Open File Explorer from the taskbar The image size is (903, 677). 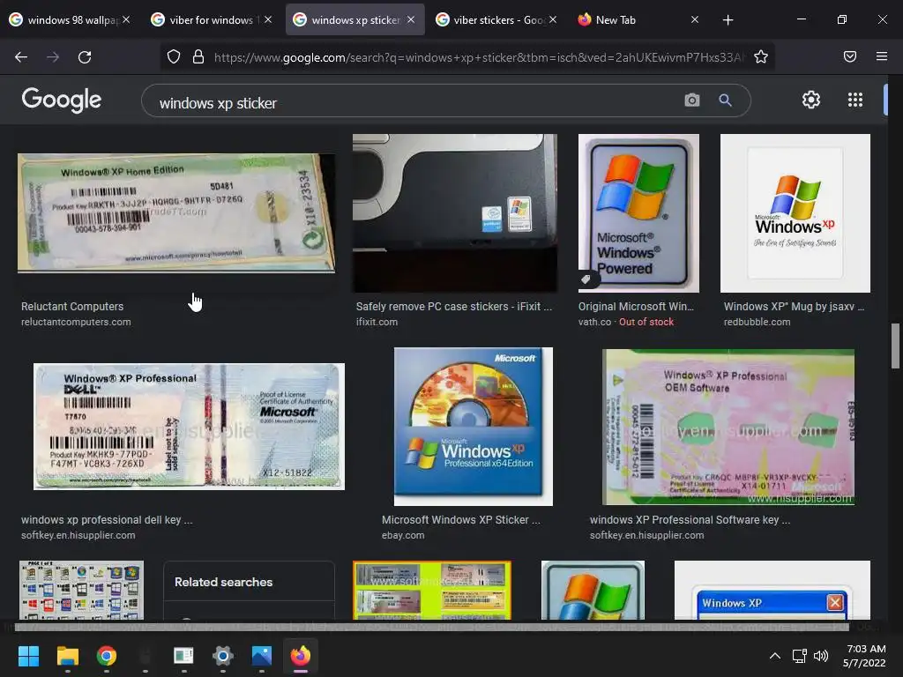click(67, 656)
